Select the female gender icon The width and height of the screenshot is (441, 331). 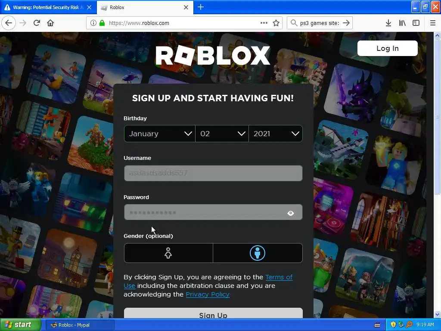168,253
